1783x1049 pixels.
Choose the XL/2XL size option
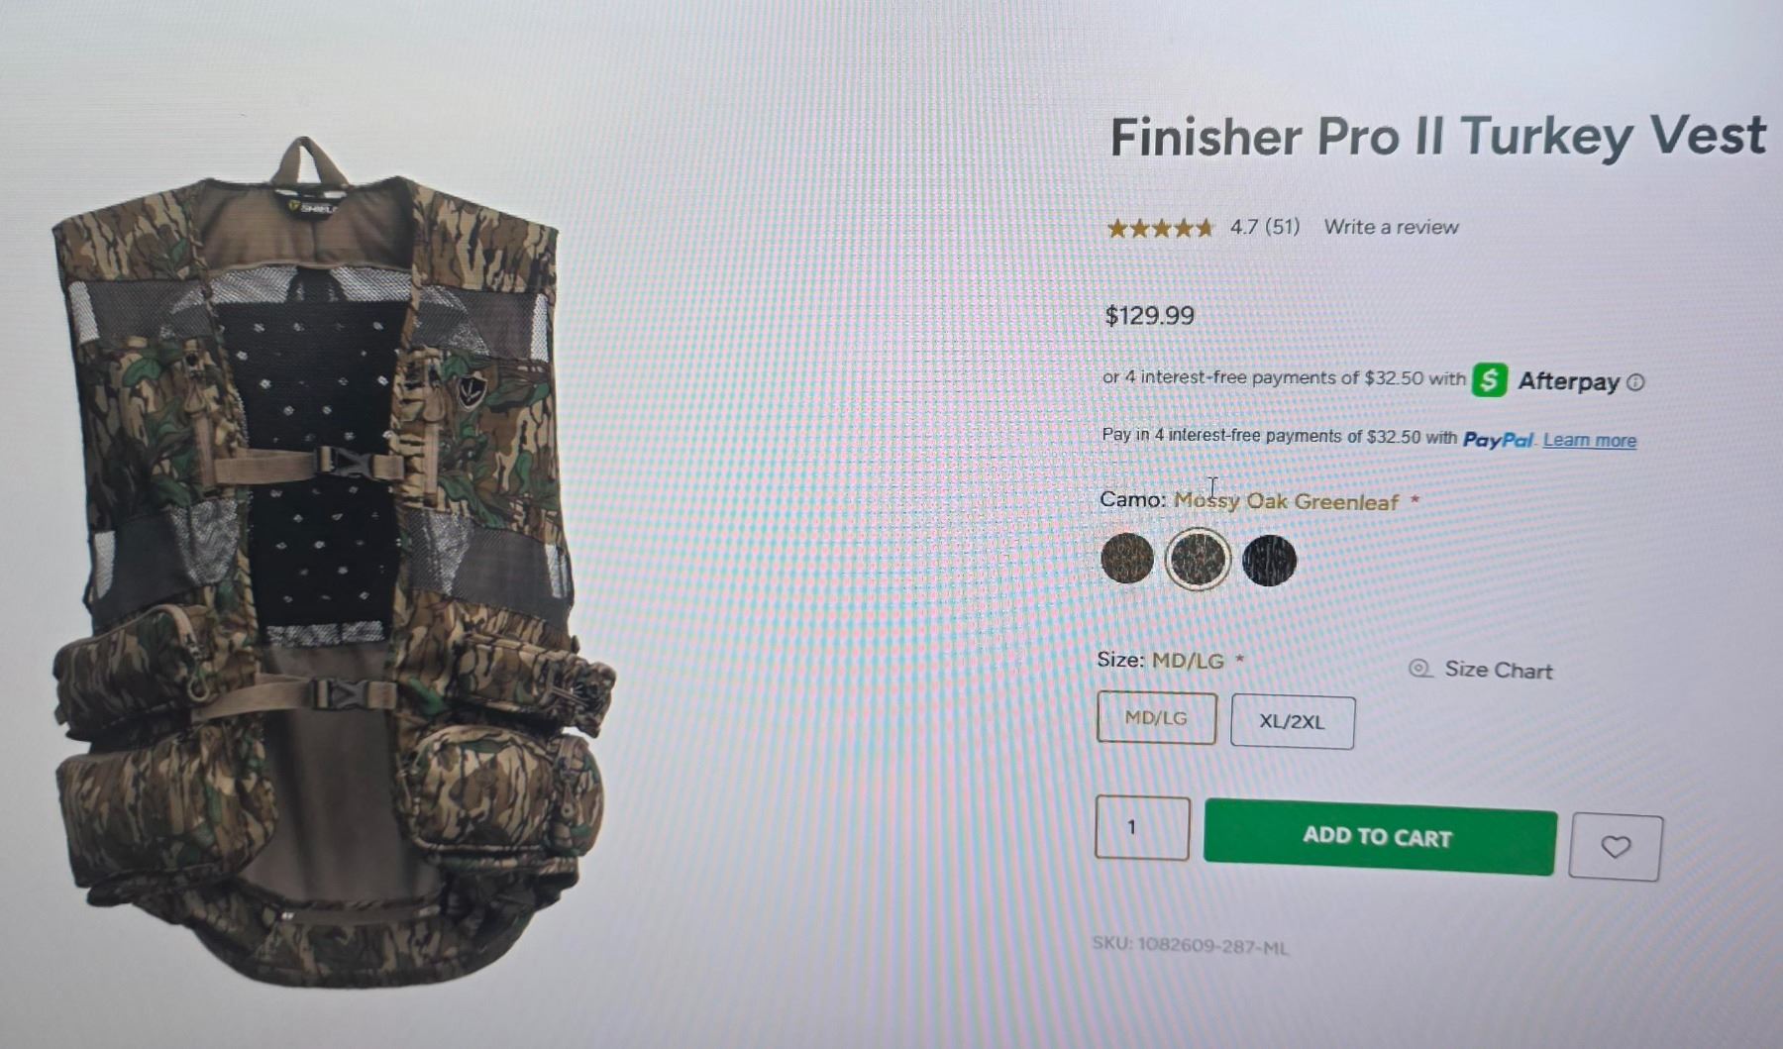coord(1293,721)
